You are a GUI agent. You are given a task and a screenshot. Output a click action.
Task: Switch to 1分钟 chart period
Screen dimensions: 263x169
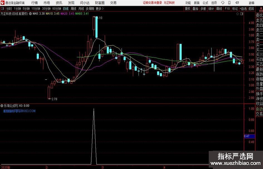tap(17, 9)
